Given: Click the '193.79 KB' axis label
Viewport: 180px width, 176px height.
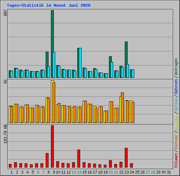Looking at the screenshot, I should pyautogui.click(x=5, y=134).
